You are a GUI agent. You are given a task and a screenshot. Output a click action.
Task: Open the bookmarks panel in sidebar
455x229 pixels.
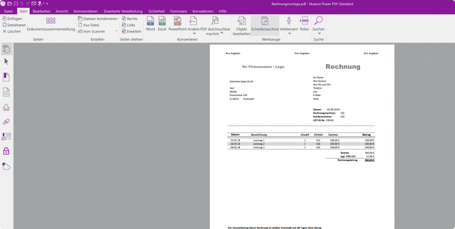(6, 77)
